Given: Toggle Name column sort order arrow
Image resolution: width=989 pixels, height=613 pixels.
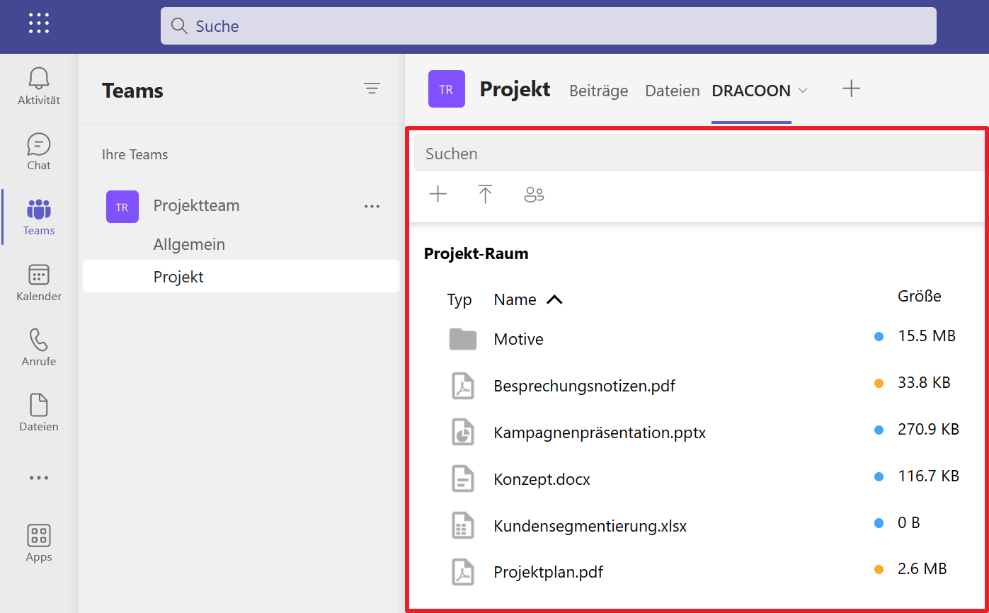Looking at the screenshot, I should 554,299.
